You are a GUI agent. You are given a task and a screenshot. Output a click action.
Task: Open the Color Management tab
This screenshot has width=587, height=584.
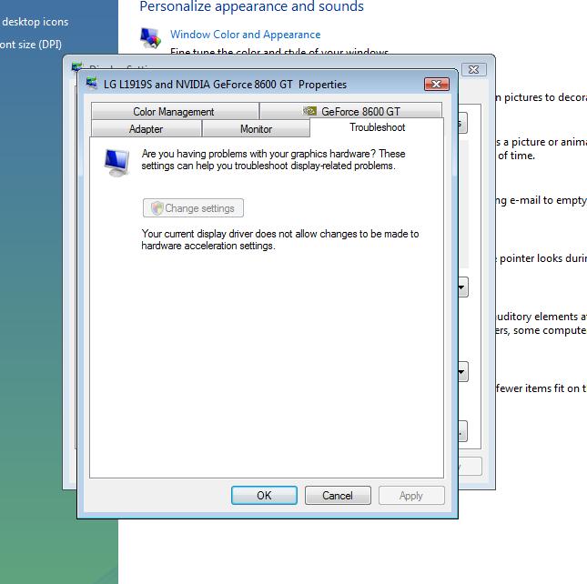pyautogui.click(x=175, y=111)
